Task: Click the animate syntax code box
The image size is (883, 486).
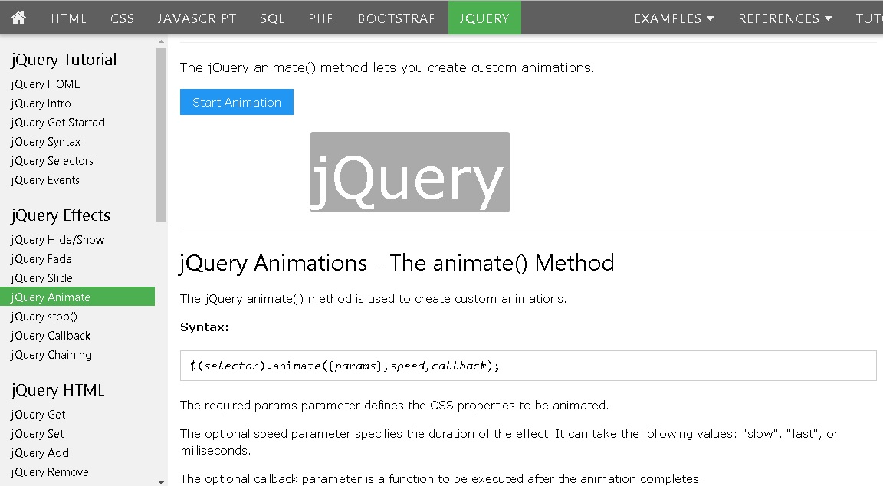Action: point(528,366)
